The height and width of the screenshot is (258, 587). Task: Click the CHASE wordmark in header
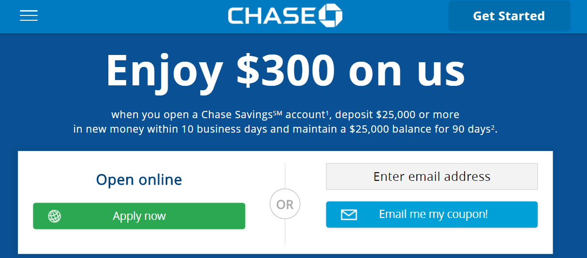click(272, 16)
